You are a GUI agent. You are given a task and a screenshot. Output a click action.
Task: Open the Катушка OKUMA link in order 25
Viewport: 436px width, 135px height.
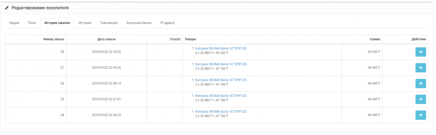coord(221,96)
